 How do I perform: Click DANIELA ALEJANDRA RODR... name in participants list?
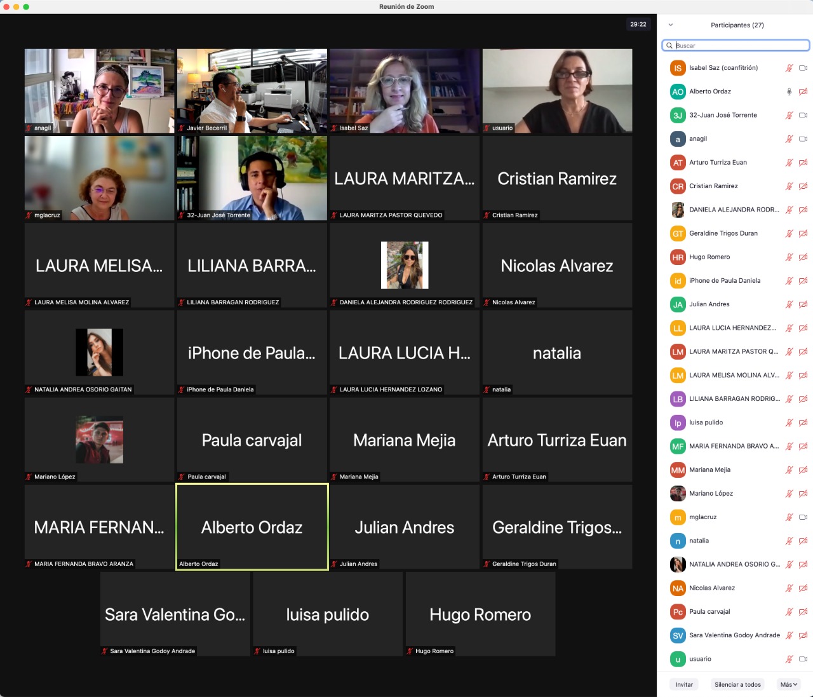734,210
